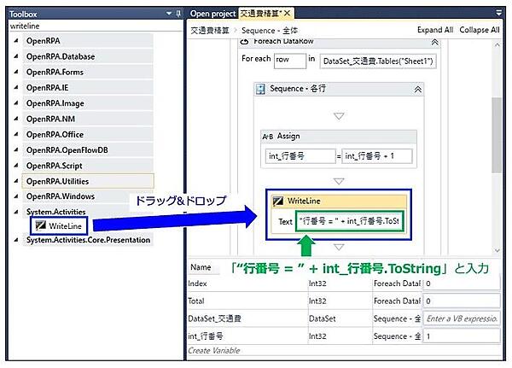Expand the OpenRPA.Forms category

point(16,72)
